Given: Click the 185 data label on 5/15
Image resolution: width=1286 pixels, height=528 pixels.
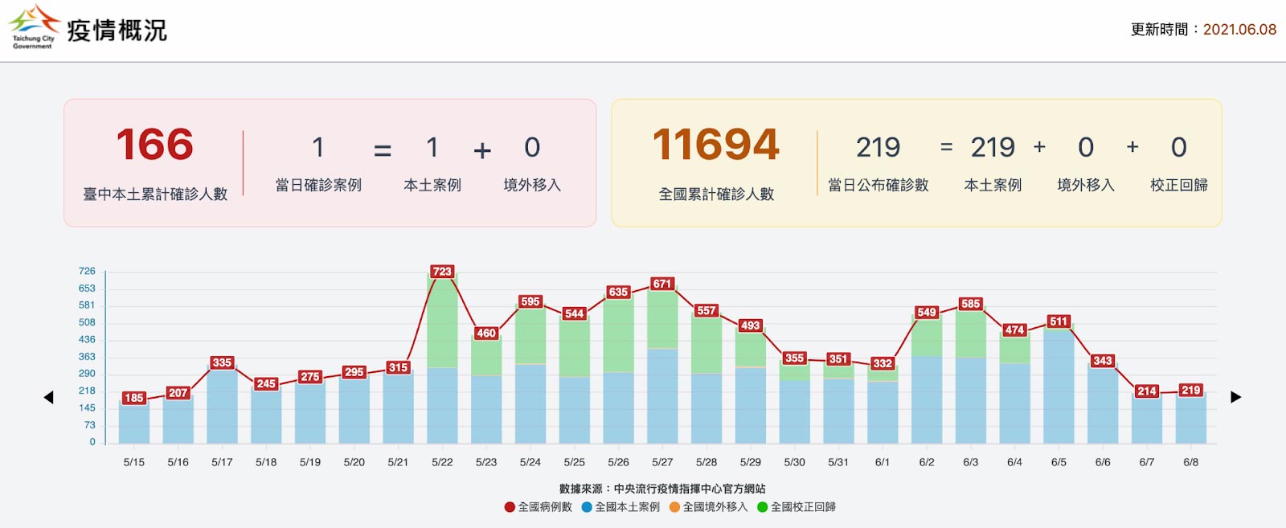Looking at the screenshot, I should 134,398.
